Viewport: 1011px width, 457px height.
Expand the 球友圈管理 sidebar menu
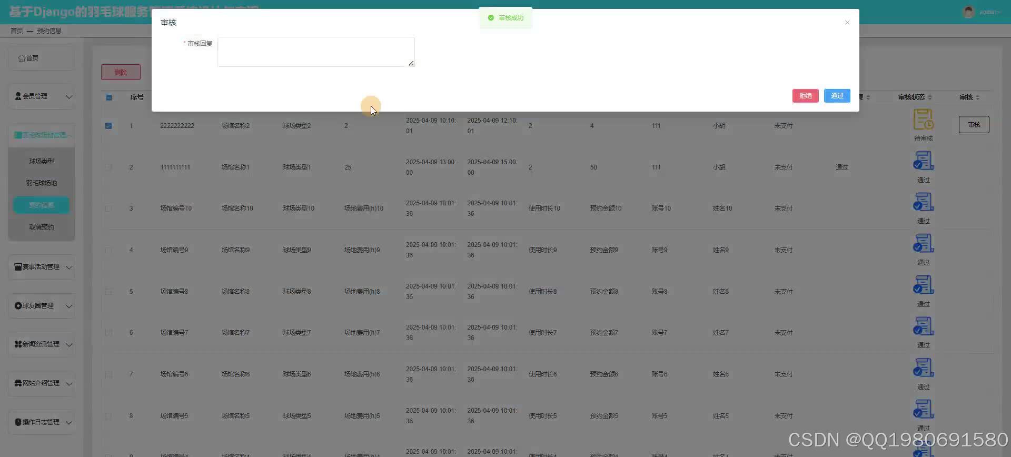(x=42, y=306)
